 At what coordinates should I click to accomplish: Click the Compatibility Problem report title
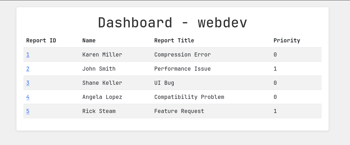tap(189, 97)
